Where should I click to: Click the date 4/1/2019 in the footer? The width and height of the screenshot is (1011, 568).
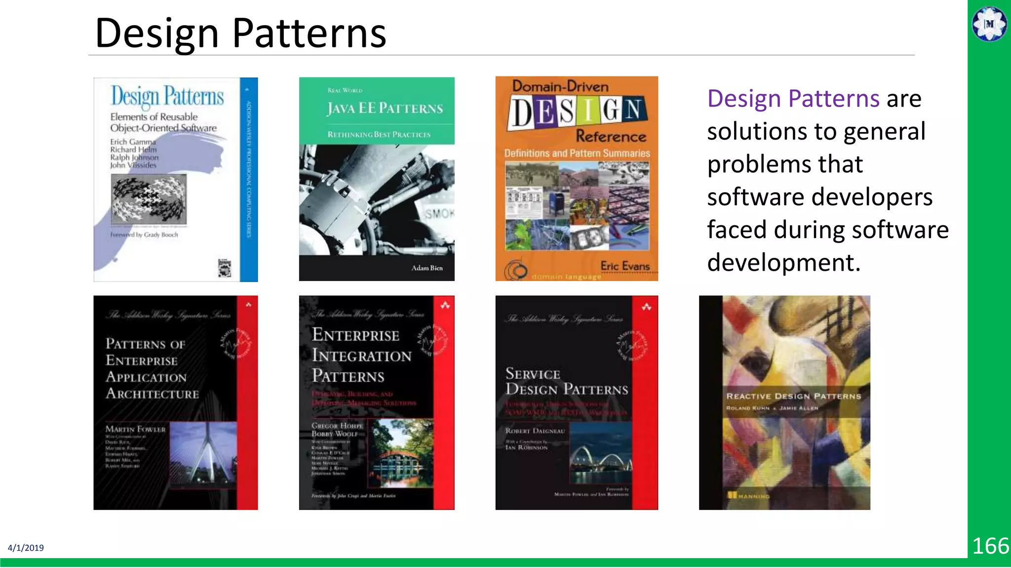click(26, 548)
